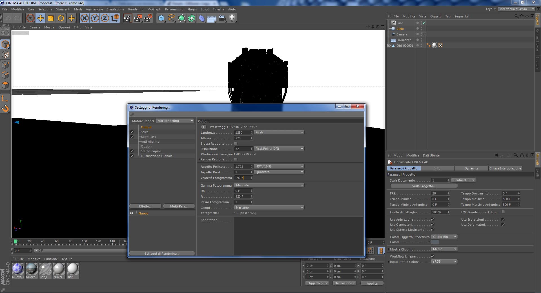Viewport: 541px width, 293px height.
Task: Open the Campi Nessuno dropdown
Action: click(x=269, y=207)
